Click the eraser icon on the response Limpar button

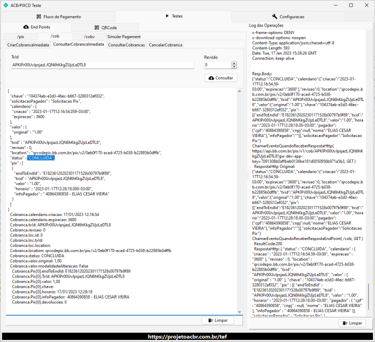pyautogui.click(x=210, y=320)
